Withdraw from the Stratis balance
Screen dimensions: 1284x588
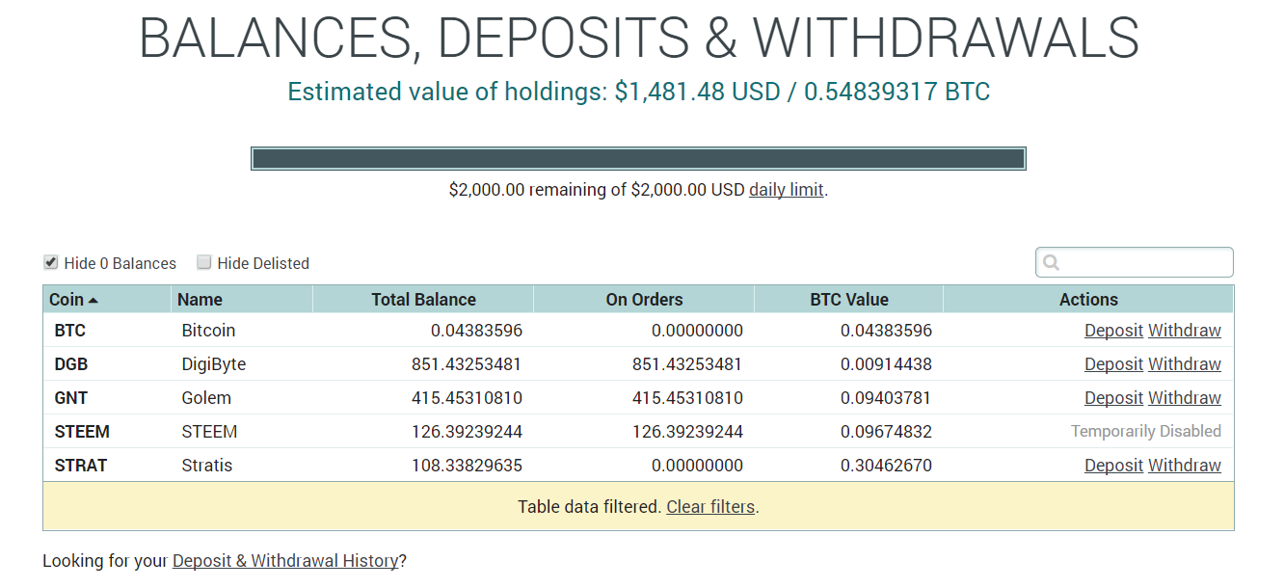(1185, 466)
